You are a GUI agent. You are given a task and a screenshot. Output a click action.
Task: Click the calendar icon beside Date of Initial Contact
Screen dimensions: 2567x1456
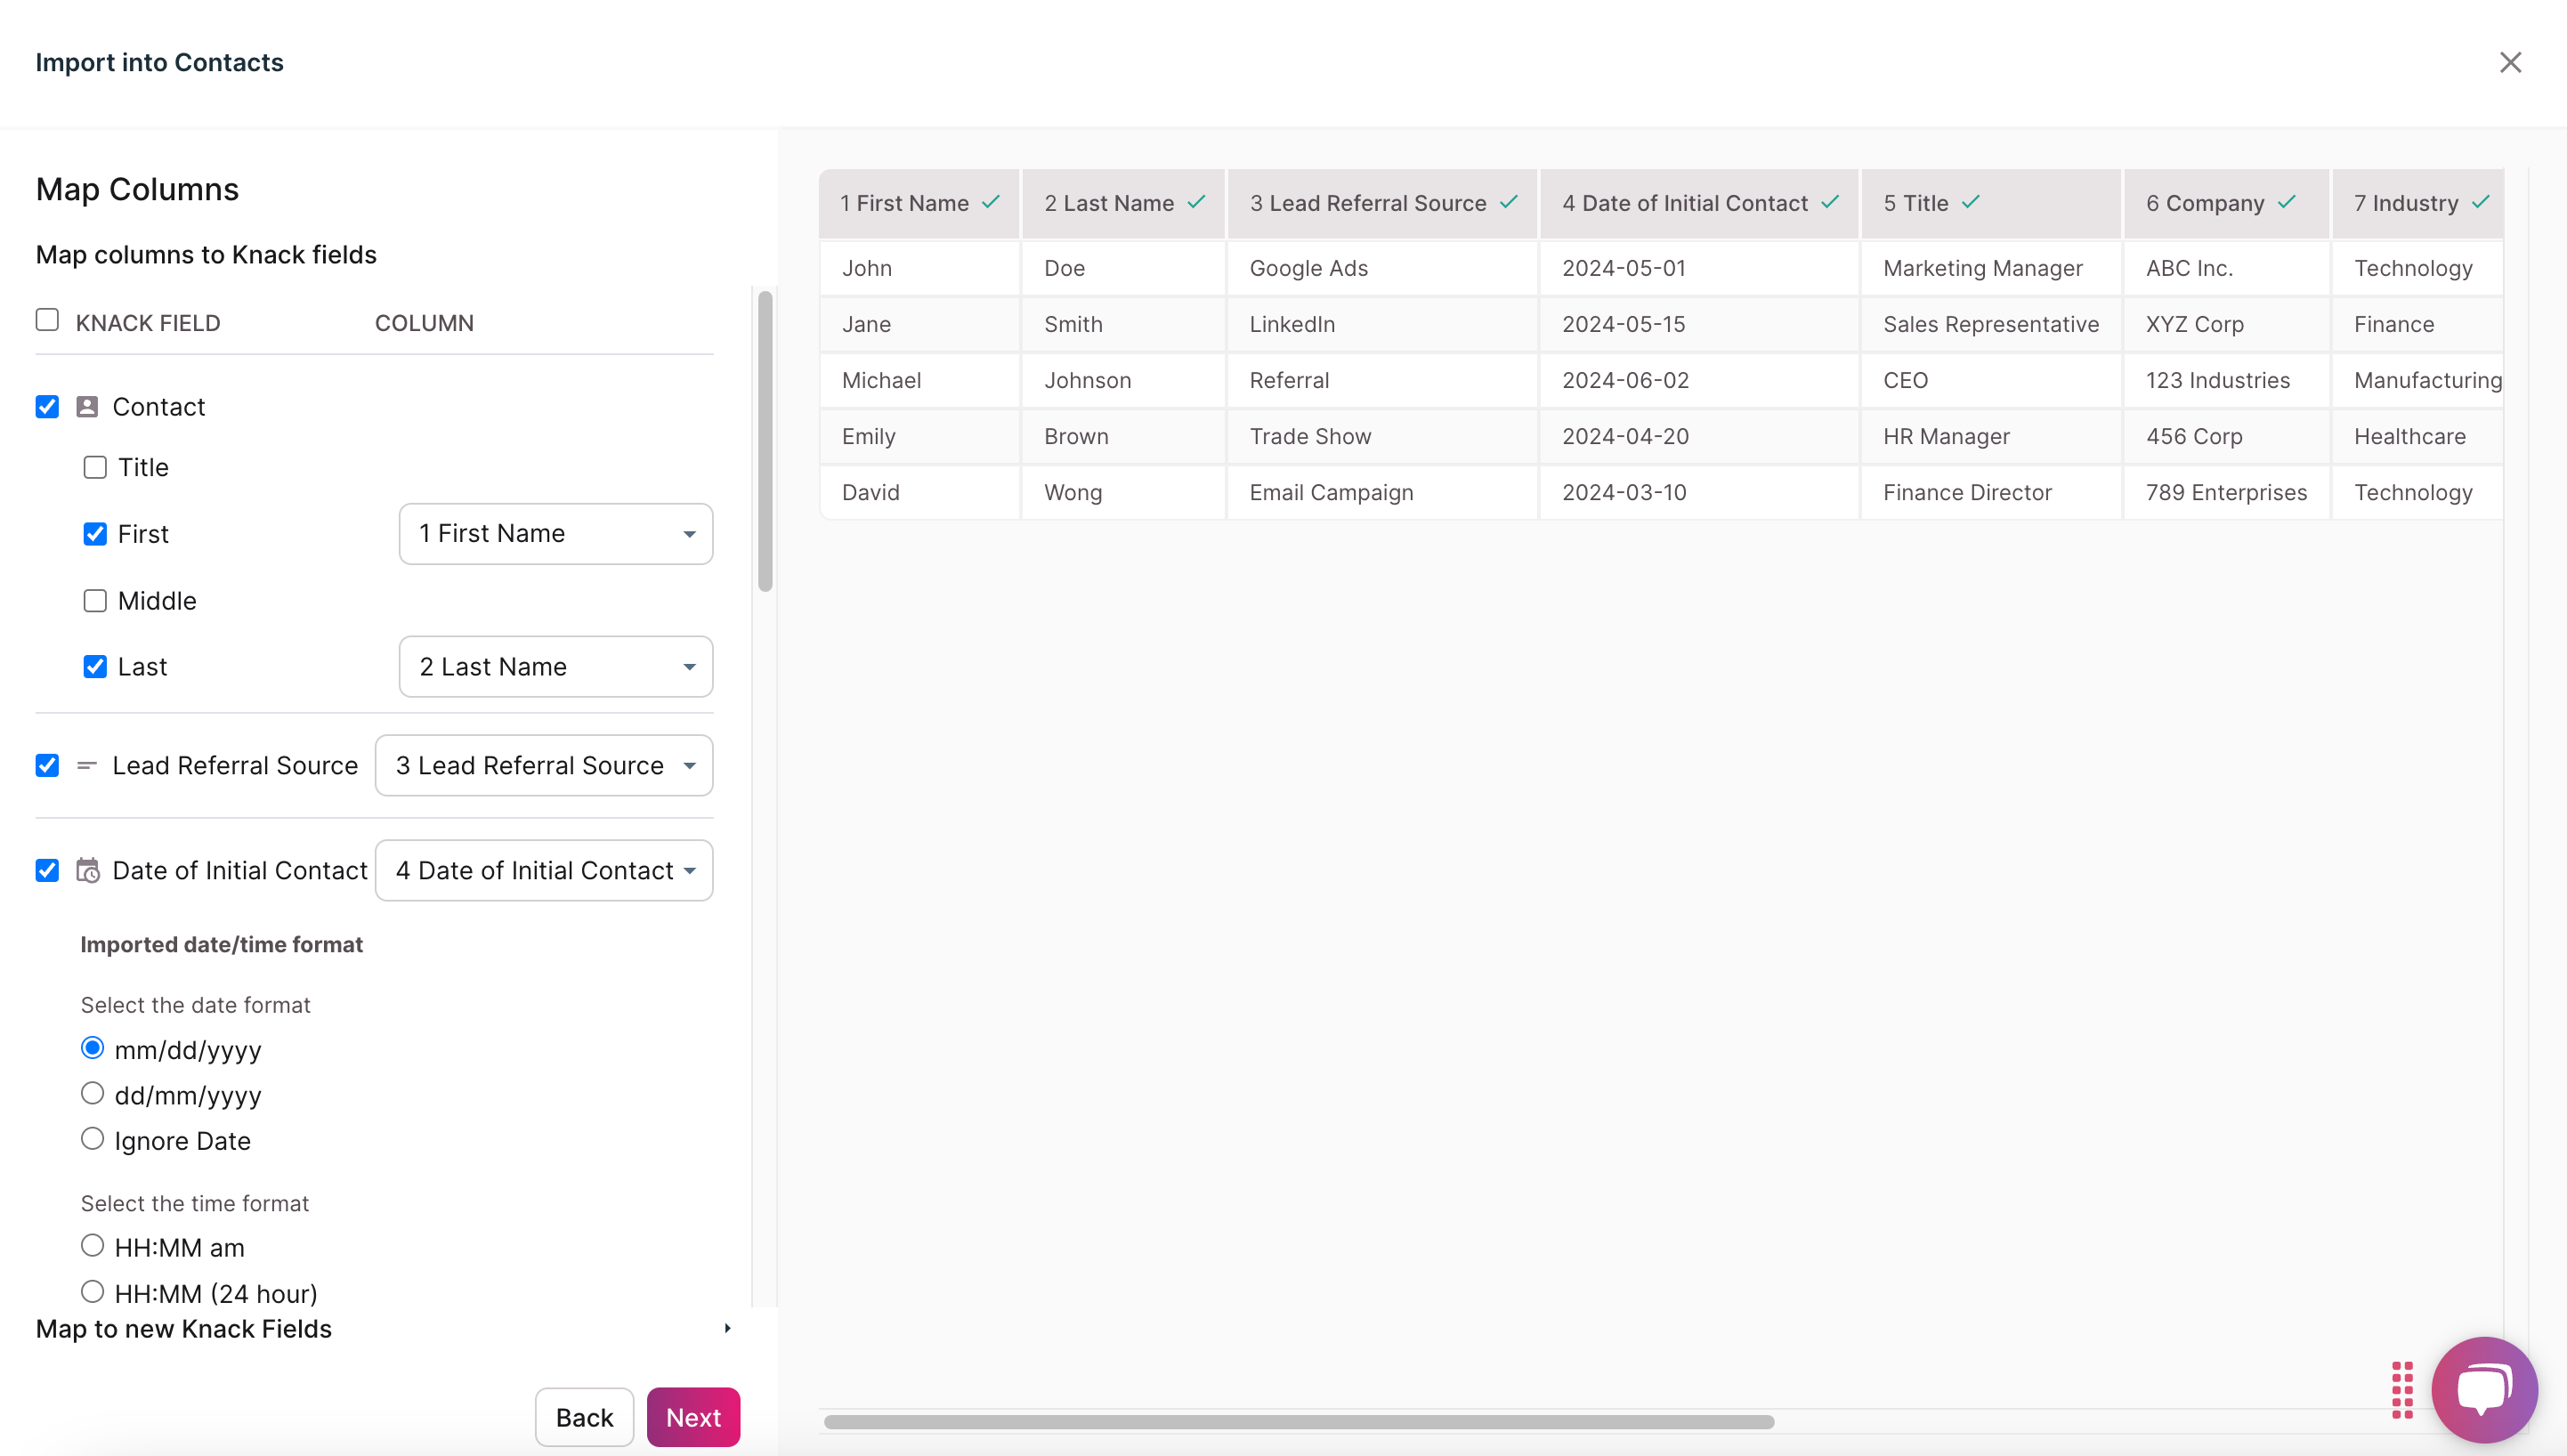coord(87,870)
